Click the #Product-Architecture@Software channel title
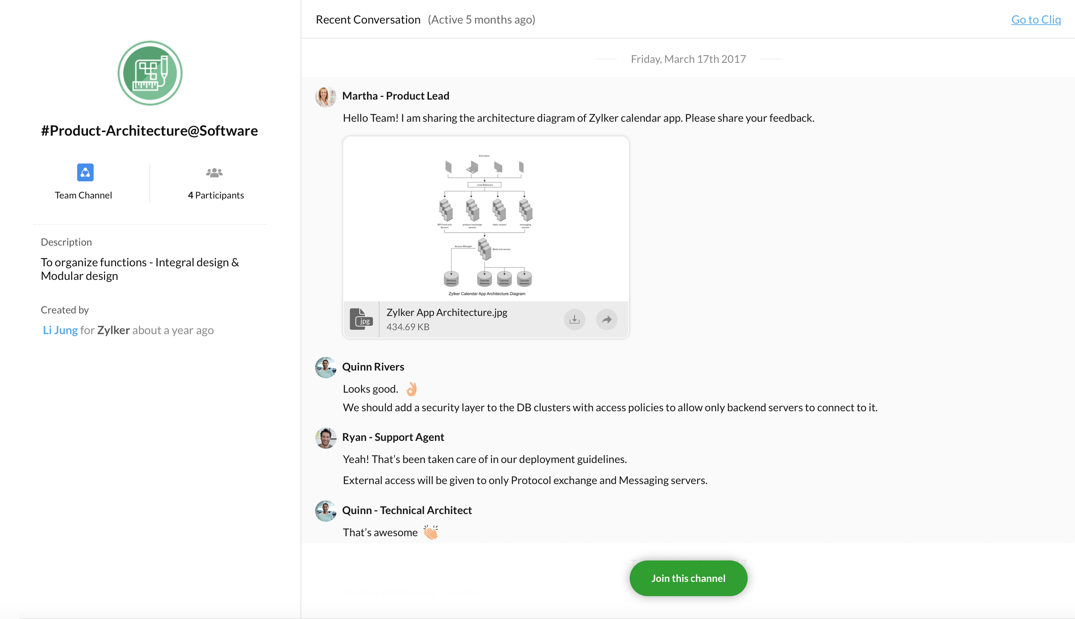This screenshot has width=1075, height=619. pyautogui.click(x=149, y=131)
